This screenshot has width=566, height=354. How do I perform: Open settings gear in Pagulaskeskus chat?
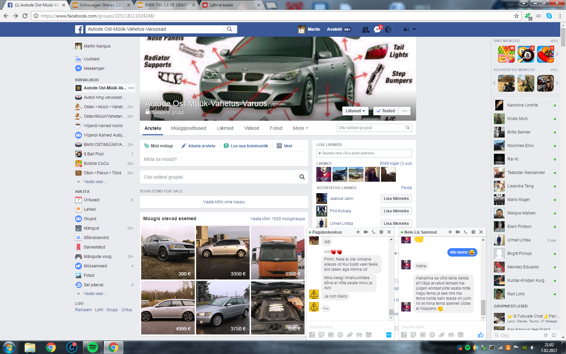click(x=381, y=232)
